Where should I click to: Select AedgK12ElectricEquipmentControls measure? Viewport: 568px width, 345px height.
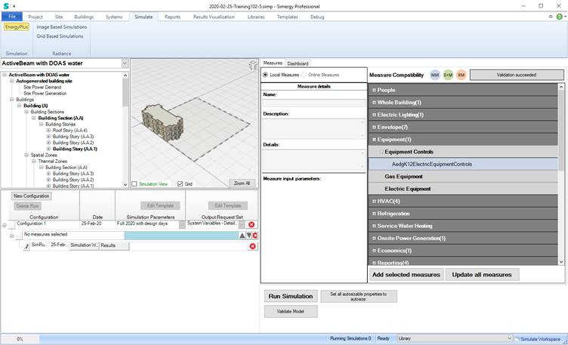click(463, 164)
